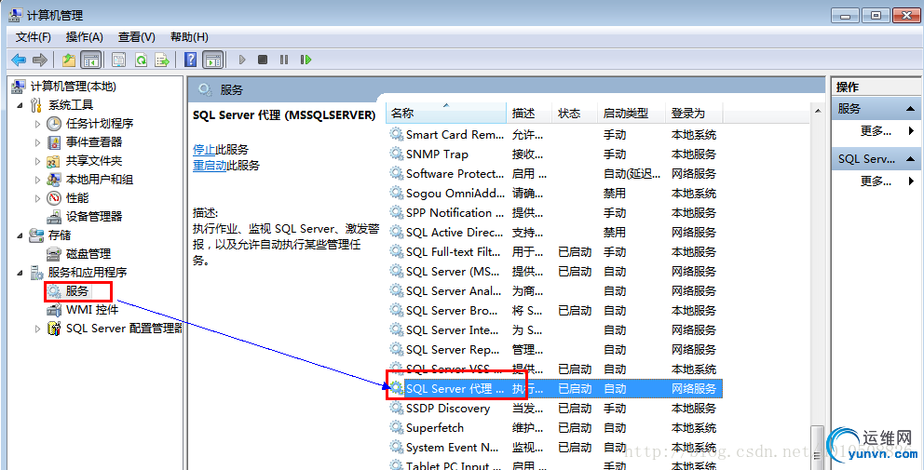Click the Stop Service square icon
The image size is (924, 470).
[x=263, y=60]
